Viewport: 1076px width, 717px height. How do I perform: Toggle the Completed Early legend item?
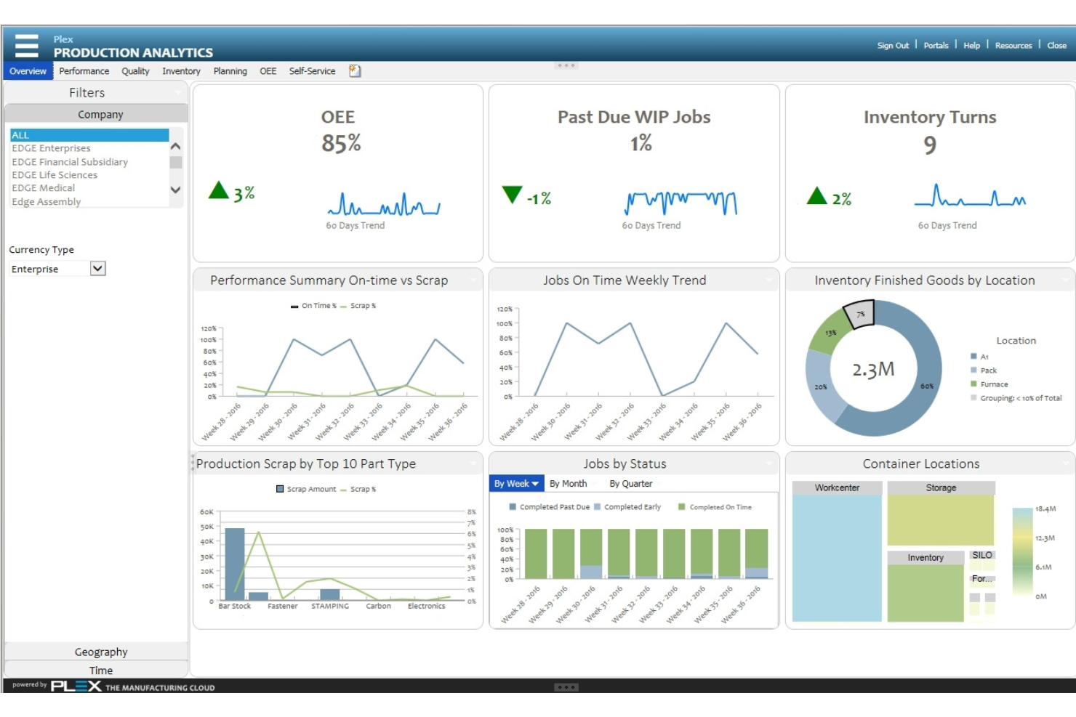pyautogui.click(x=631, y=507)
